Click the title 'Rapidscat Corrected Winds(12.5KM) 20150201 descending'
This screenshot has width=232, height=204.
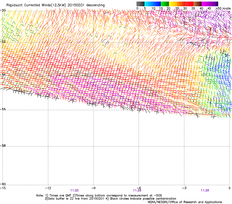click(x=55, y=5)
